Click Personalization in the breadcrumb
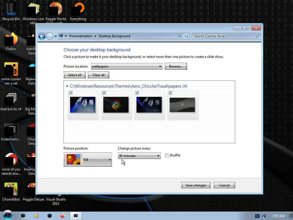 (80, 36)
